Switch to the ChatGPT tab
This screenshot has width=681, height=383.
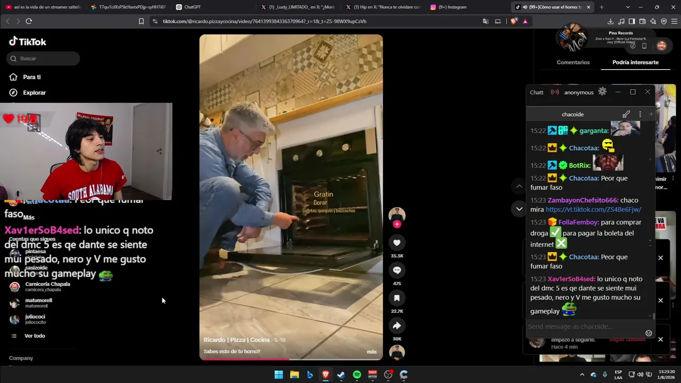tap(213, 7)
